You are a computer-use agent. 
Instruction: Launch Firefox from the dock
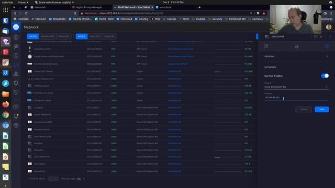point(6,104)
